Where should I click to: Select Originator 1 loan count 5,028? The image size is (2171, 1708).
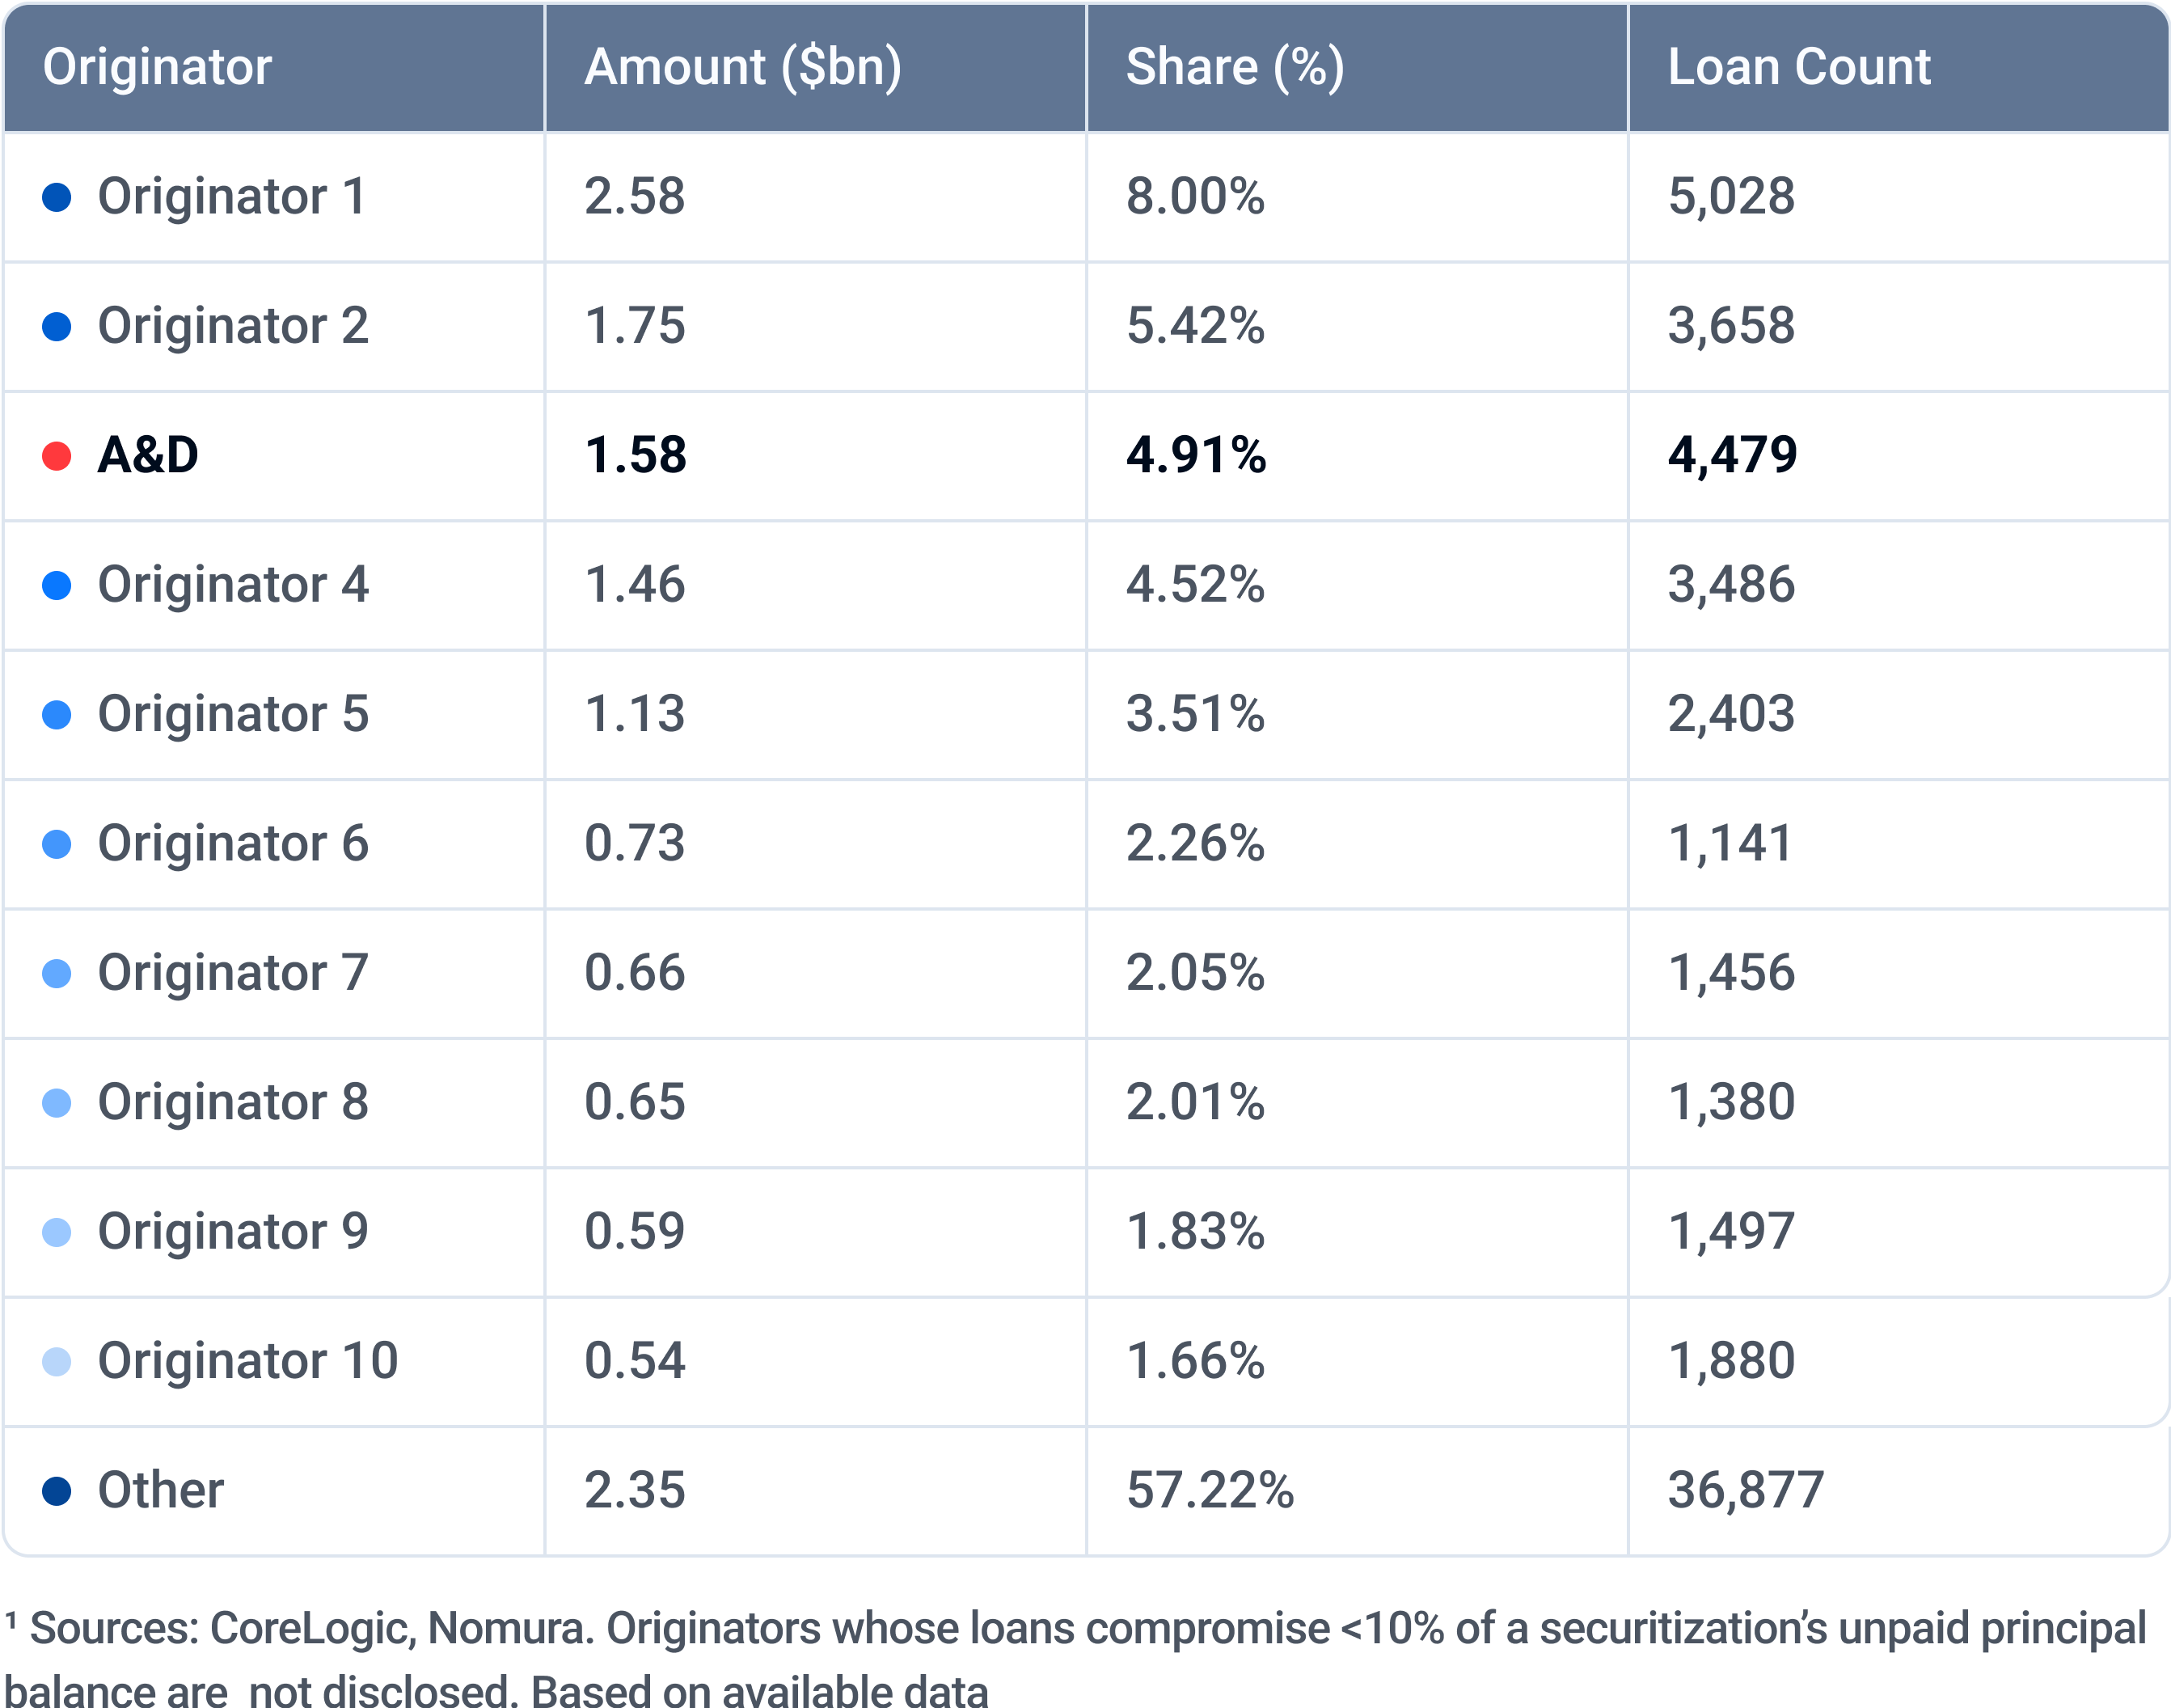1731,196
